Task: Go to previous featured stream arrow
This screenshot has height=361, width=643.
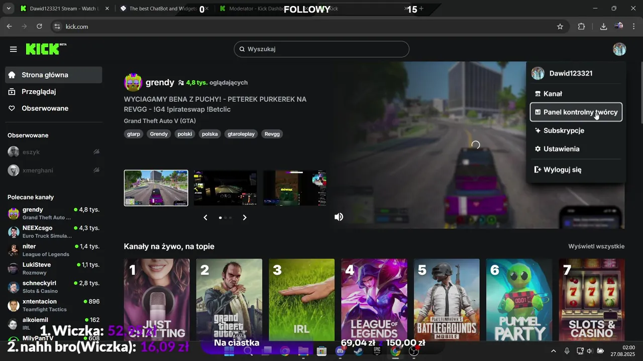Action: pos(205,217)
